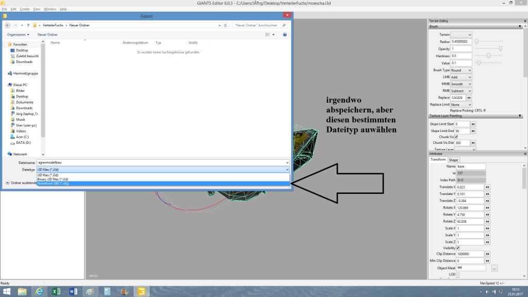Open the Dokumente folder

(x=25, y=102)
